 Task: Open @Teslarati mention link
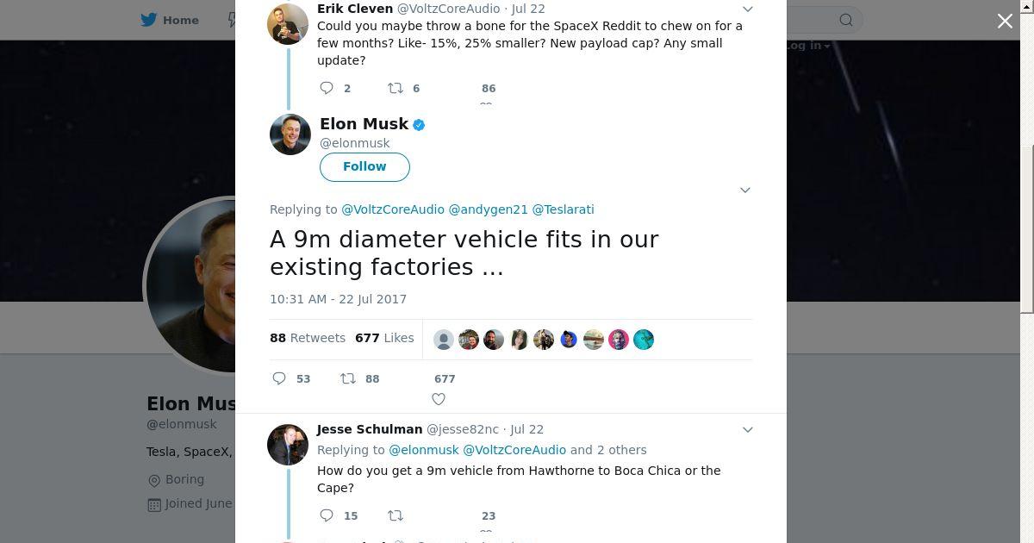click(x=563, y=209)
